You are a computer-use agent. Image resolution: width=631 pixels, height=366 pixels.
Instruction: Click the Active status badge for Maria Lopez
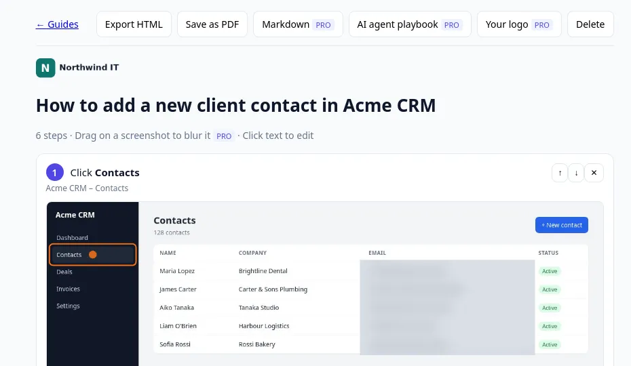[x=550, y=271]
